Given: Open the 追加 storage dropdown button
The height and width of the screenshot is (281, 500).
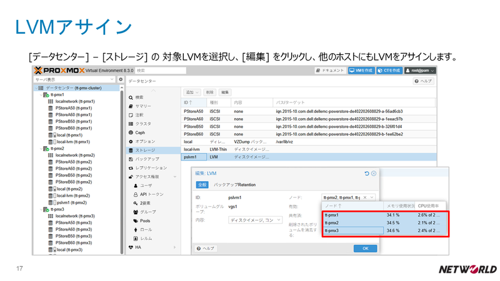Looking at the screenshot, I should click(192, 92).
